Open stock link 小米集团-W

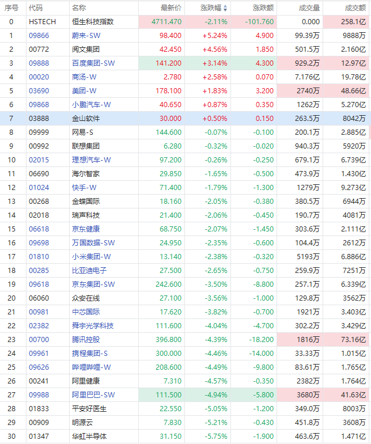[91, 257]
